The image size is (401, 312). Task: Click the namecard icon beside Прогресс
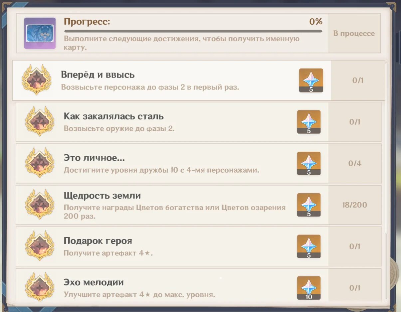40,33
